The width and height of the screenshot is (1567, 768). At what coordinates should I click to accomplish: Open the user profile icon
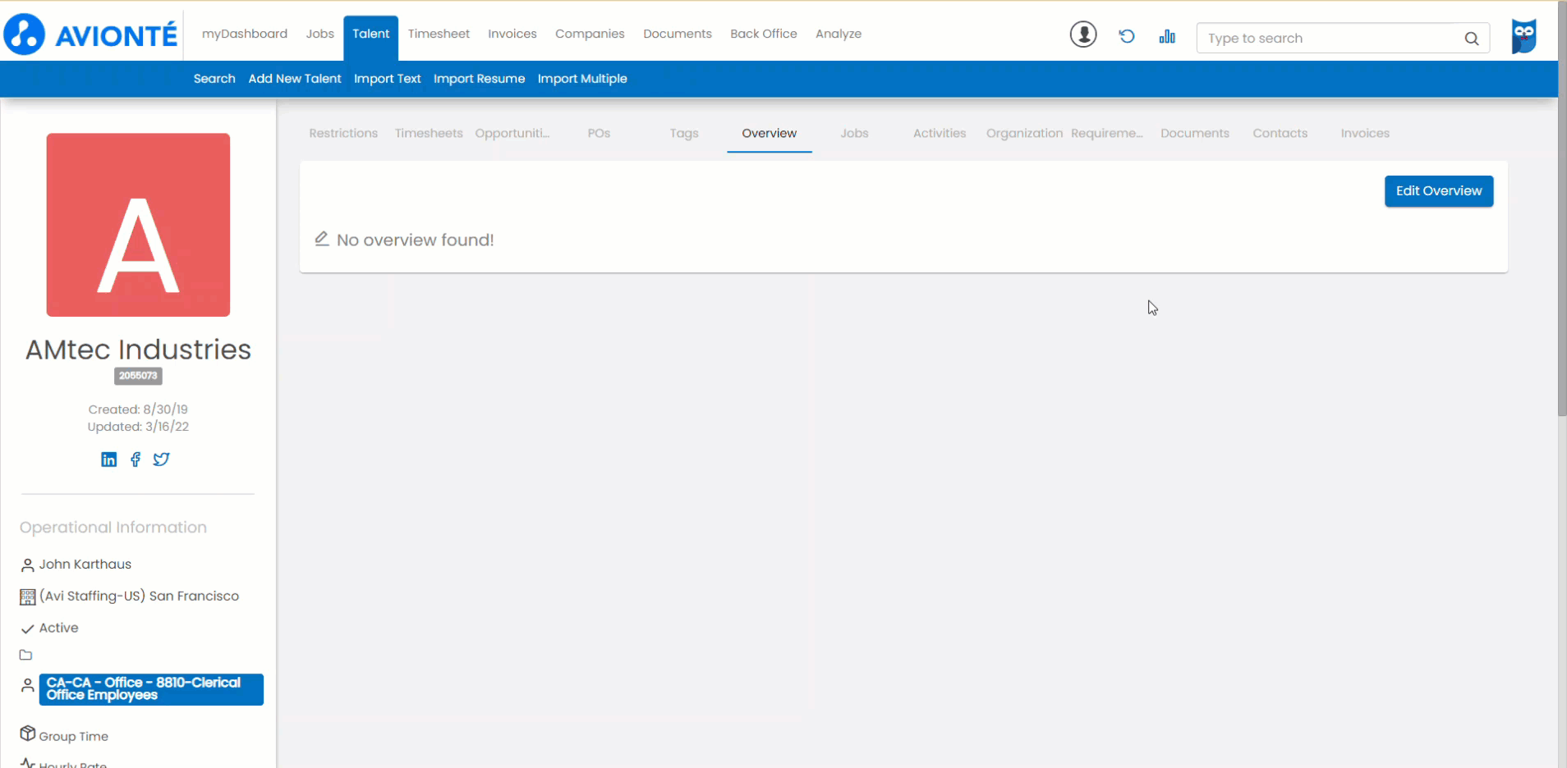pyautogui.click(x=1083, y=34)
